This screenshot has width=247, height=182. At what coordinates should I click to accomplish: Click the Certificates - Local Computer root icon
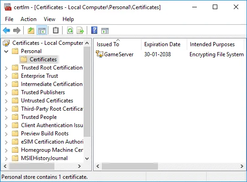(x=6, y=43)
